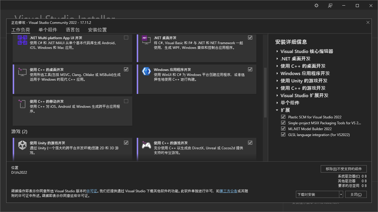Click the C++ mobile development phone icon
This screenshot has width=378, height=212.
tap(22, 104)
